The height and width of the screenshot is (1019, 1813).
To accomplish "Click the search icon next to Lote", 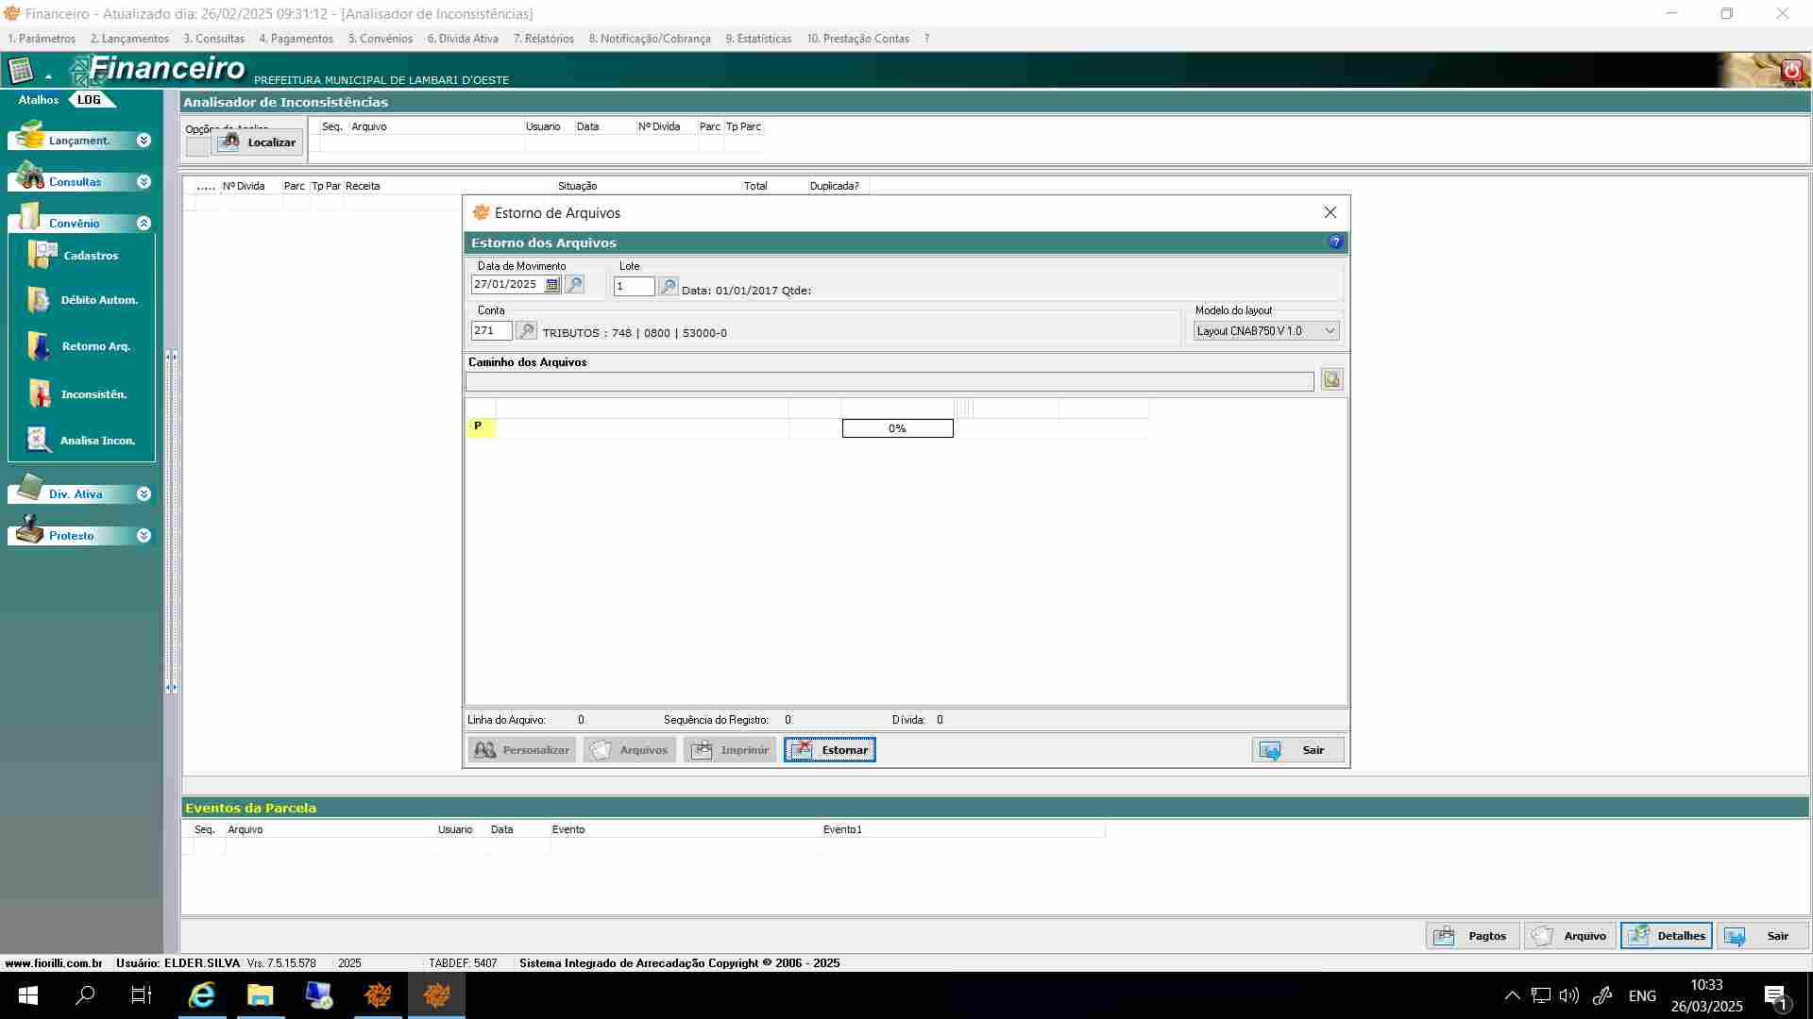I will click(668, 286).
